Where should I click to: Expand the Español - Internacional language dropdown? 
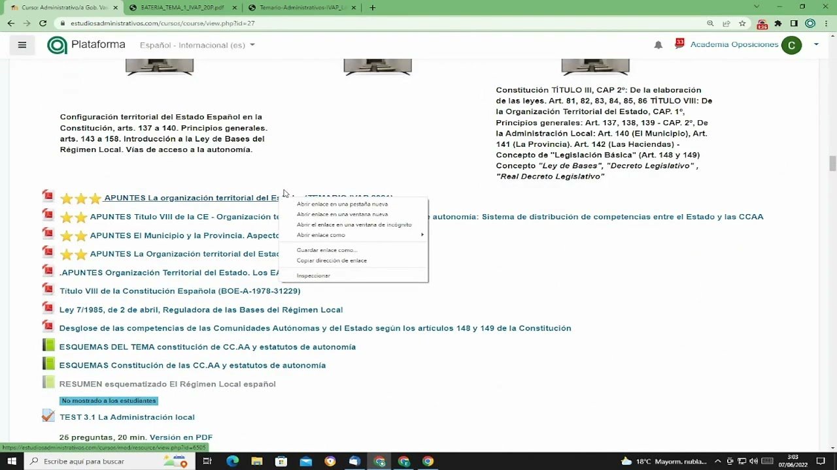[x=197, y=45]
